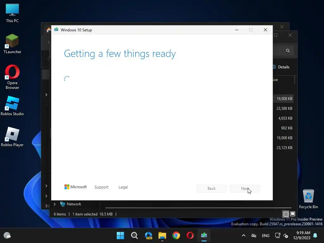The width and height of the screenshot is (324, 243).
Task: Close the Windows 10 Setup window
Action: (265, 30)
